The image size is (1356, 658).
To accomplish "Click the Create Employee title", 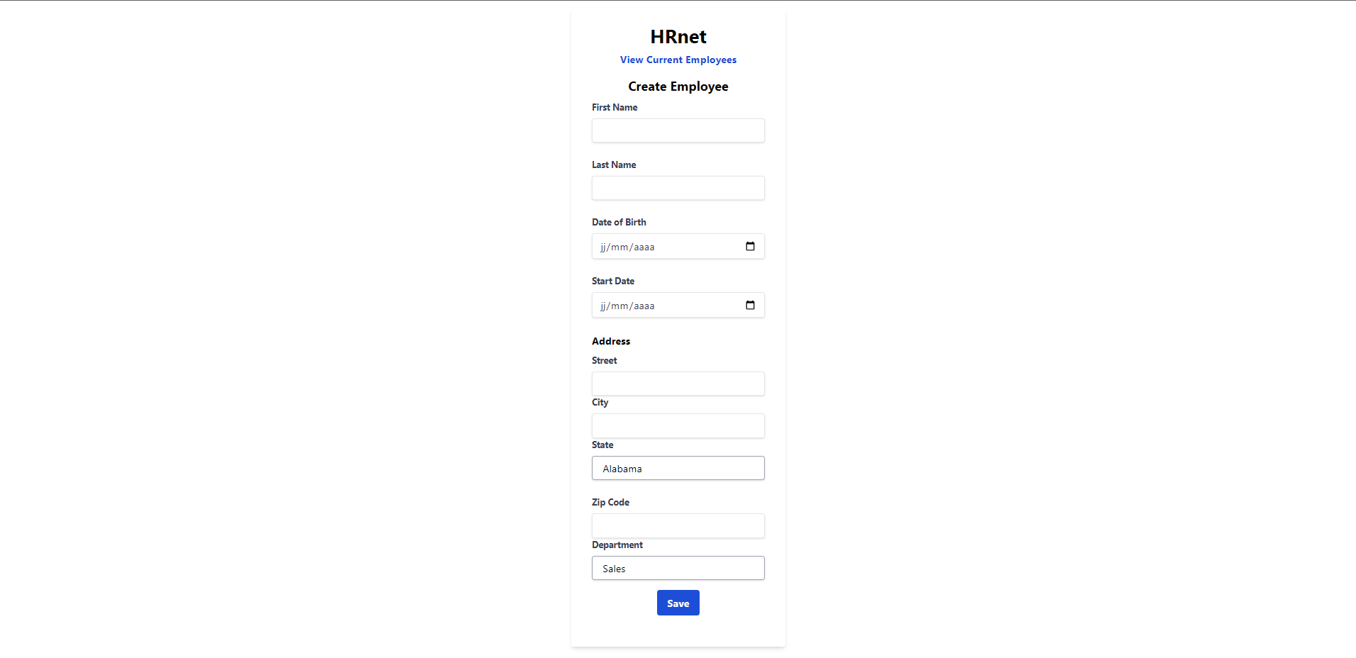I will (678, 86).
